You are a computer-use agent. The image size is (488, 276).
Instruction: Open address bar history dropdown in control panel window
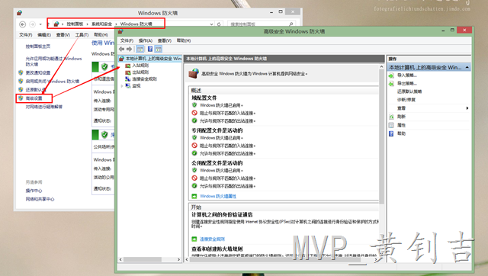click(212, 24)
